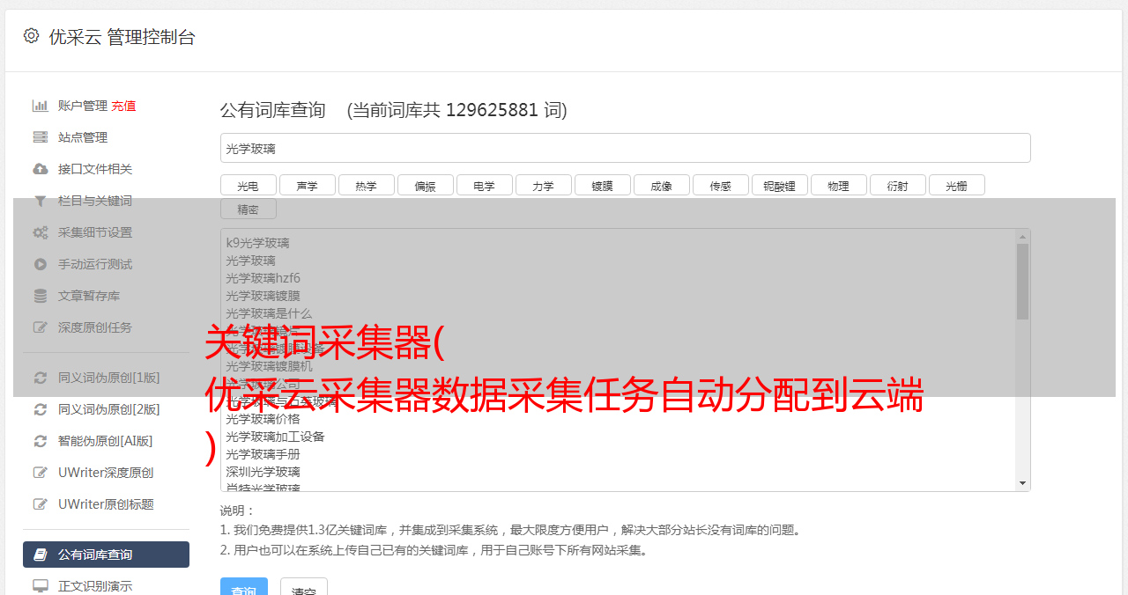The height and width of the screenshot is (595, 1128).
Task: Select the 力学 tag
Action: tap(543, 185)
